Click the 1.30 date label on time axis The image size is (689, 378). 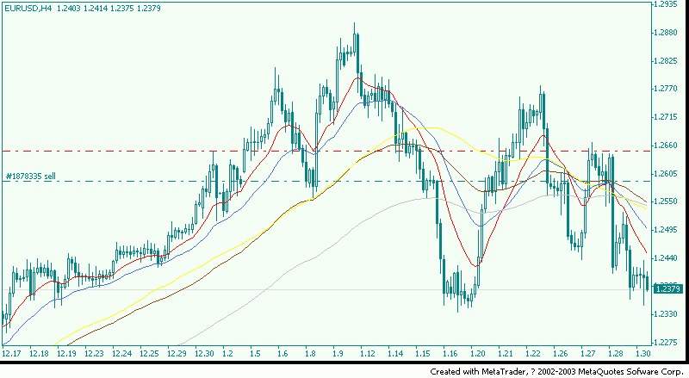643,353
